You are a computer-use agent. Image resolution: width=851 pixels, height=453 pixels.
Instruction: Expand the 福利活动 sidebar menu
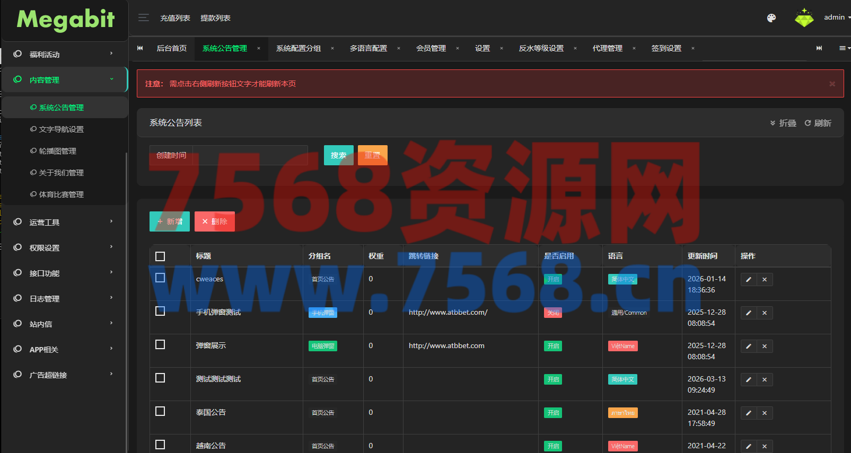point(64,55)
